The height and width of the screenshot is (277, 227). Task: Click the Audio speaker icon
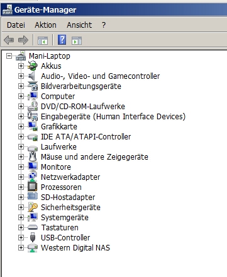[x=32, y=76]
